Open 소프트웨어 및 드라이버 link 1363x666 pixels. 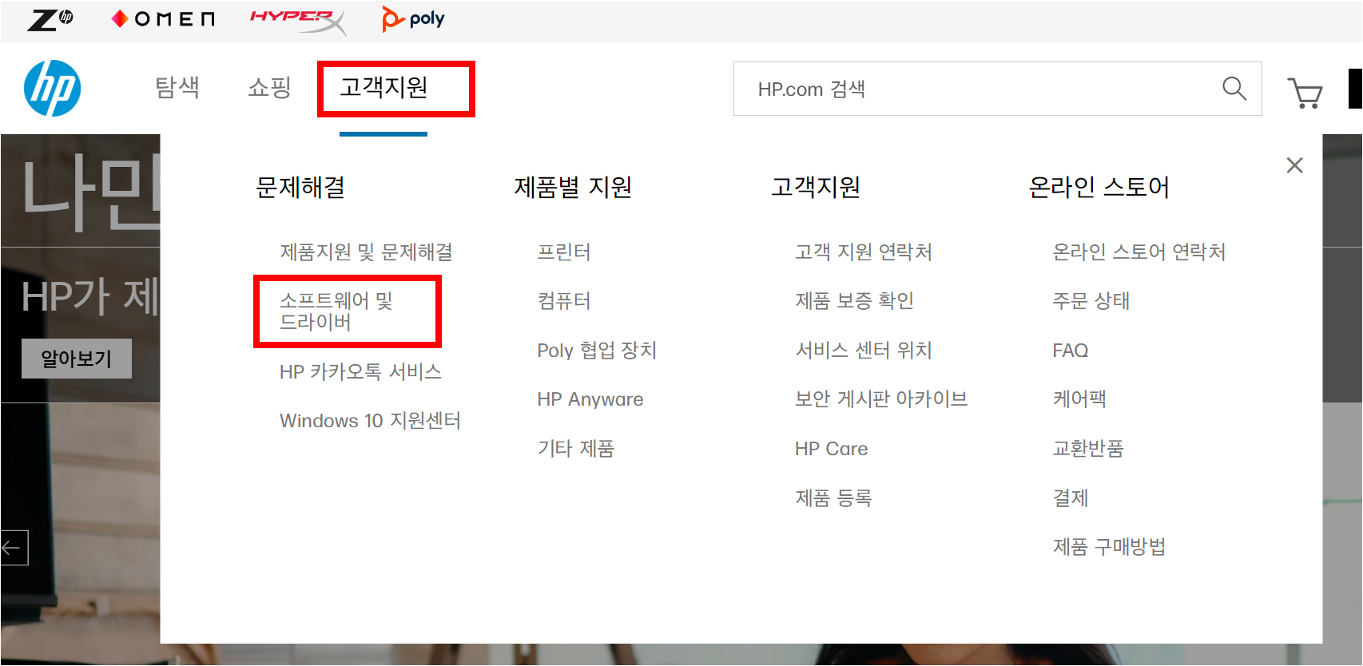(336, 311)
